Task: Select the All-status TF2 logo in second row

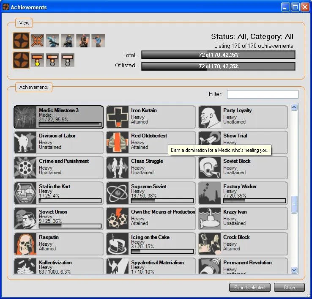Action: [21, 60]
